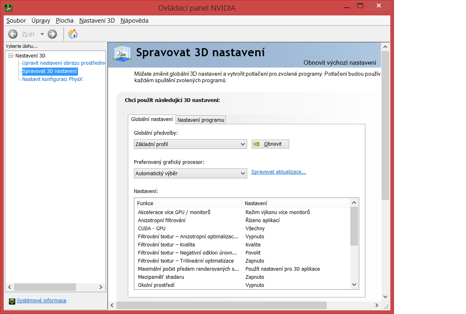Click Použít nastavení pro 3D aplikace value
The width and height of the screenshot is (466, 314).
[283, 269]
